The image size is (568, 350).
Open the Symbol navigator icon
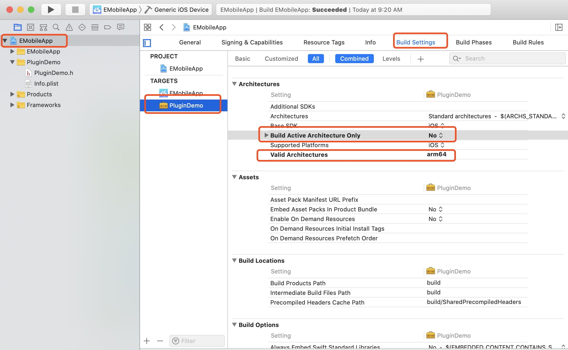[43, 27]
